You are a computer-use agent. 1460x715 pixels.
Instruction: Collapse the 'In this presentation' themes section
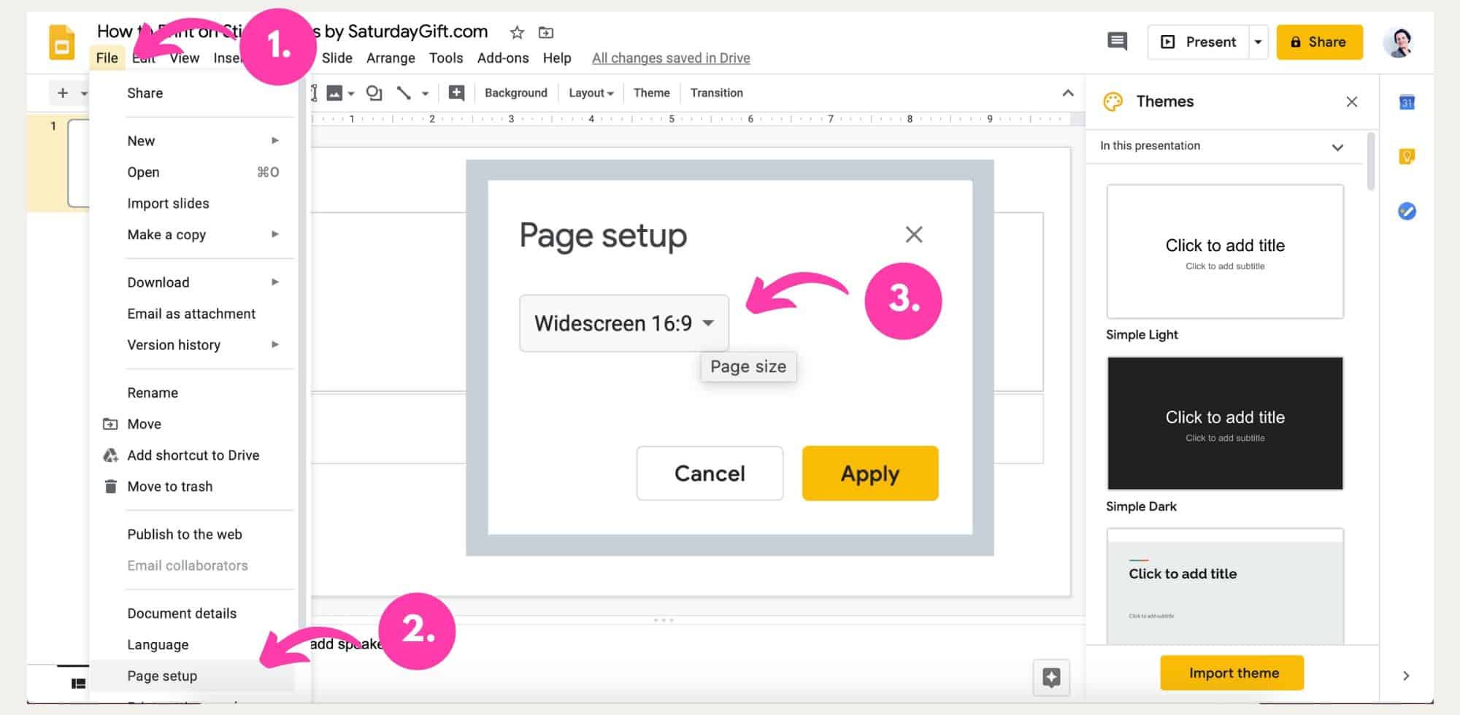[x=1338, y=146]
